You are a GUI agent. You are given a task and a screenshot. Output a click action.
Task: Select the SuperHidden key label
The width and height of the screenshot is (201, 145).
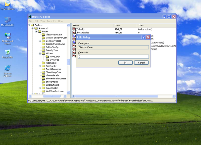[x=52, y=88]
